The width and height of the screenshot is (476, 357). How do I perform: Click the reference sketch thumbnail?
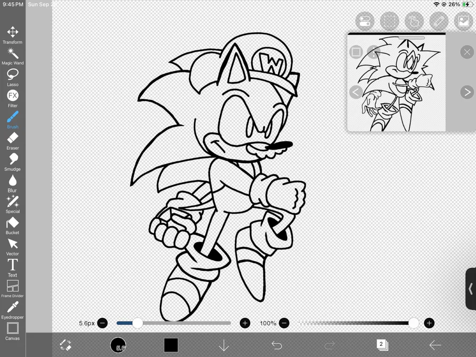(x=397, y=83)
